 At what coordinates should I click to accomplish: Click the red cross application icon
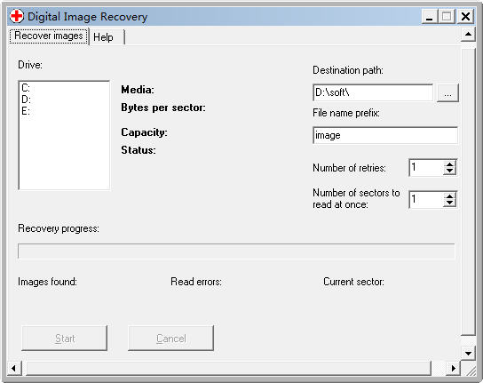tap(17, 16)
